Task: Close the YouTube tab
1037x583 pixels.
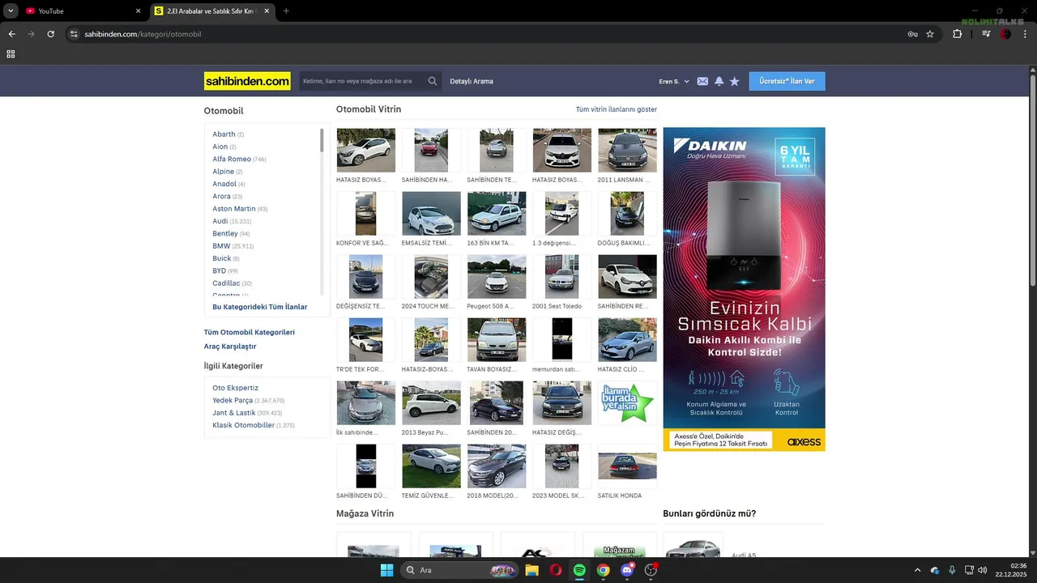Action: [x=138, y=11]
